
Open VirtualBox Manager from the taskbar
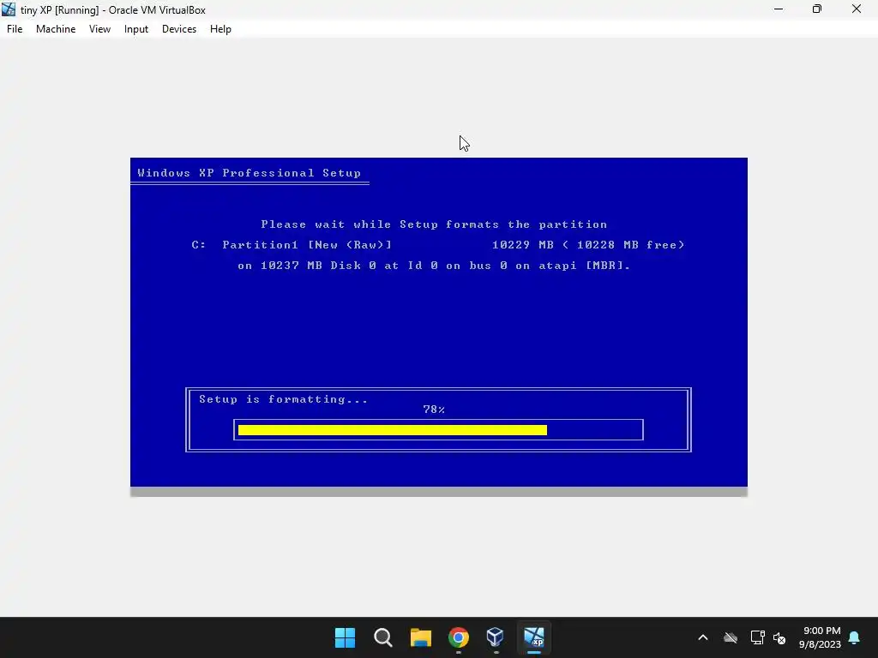point(496,637)
